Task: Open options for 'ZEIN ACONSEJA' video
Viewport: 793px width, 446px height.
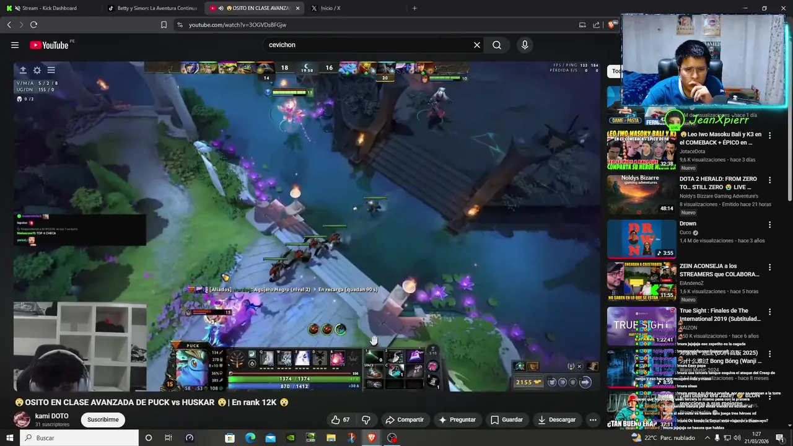Action: tap(769, 267)
